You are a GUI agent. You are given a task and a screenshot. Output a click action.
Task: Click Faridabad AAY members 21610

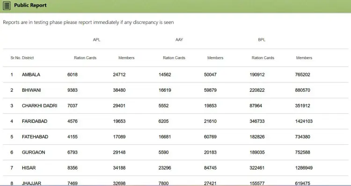pyautogui.click(x=210, y=121)
